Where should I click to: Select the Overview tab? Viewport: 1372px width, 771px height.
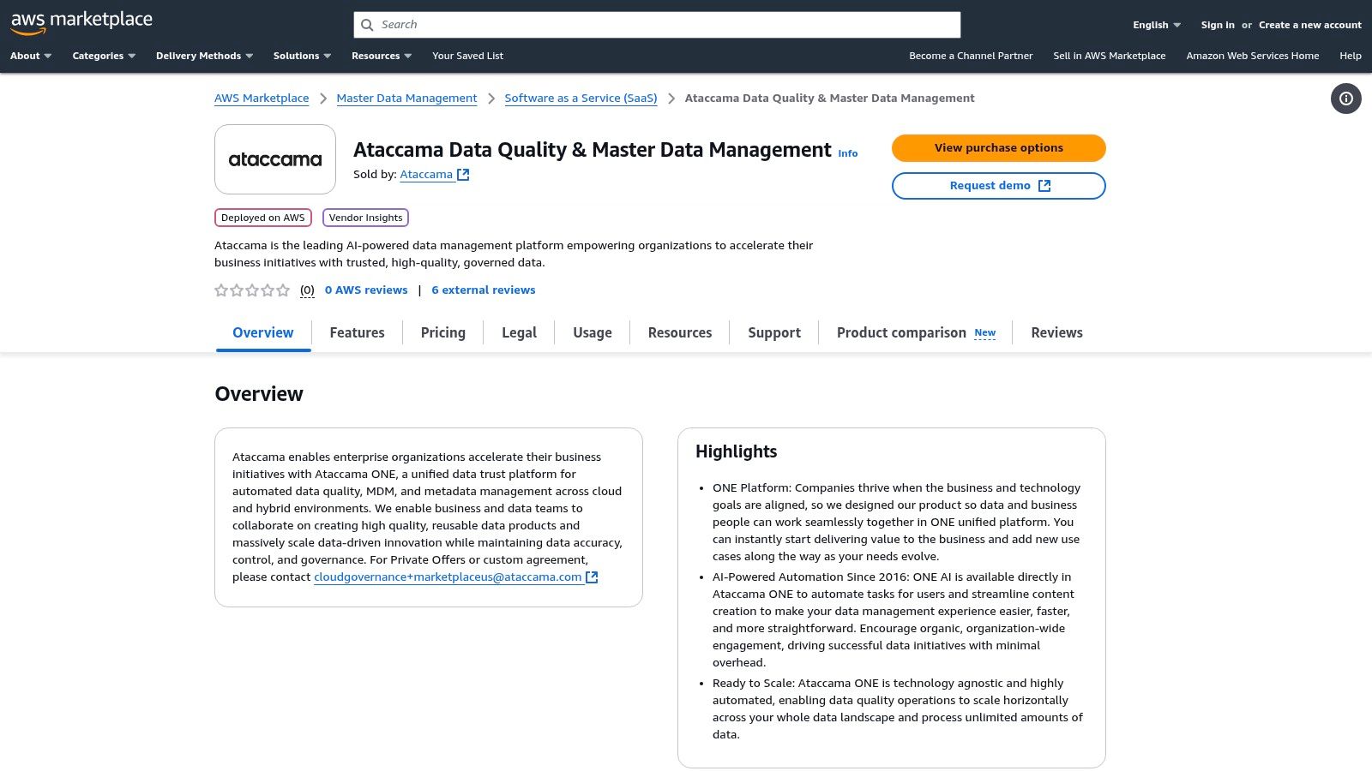(x=263, y=333)
